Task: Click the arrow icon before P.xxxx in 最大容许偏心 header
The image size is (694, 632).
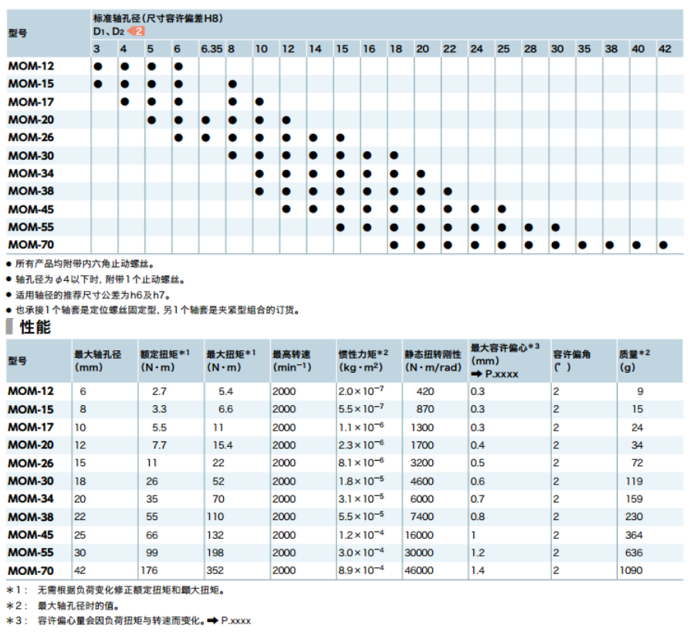Action: pyautogui.click(x=476, y=374)
